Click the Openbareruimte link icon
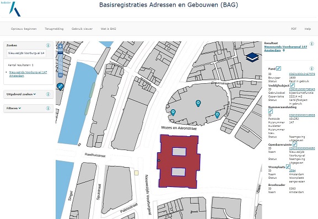Image resolution: width=318 pixels, height=219 pixels. (x=295, y=145)
